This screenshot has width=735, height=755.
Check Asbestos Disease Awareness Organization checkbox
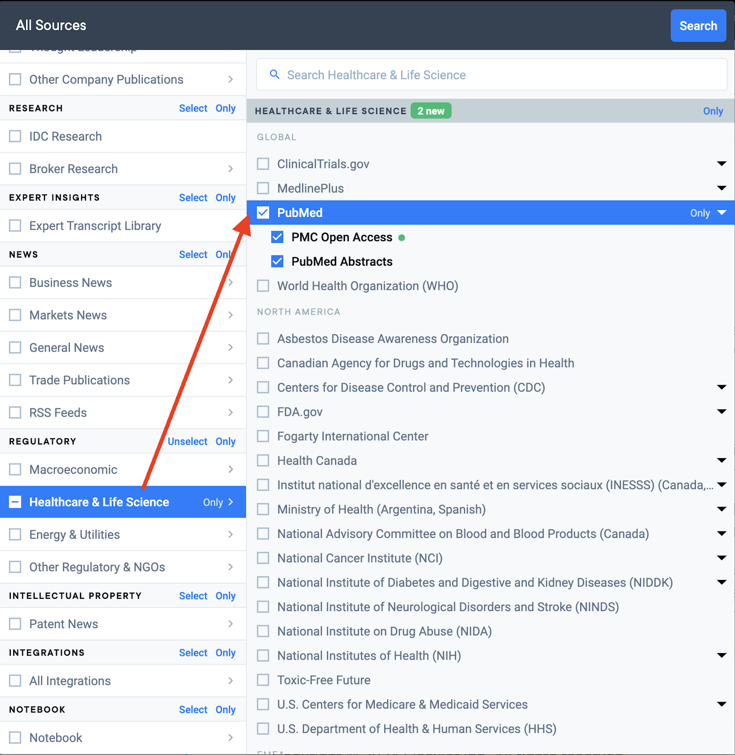point(263,338)
